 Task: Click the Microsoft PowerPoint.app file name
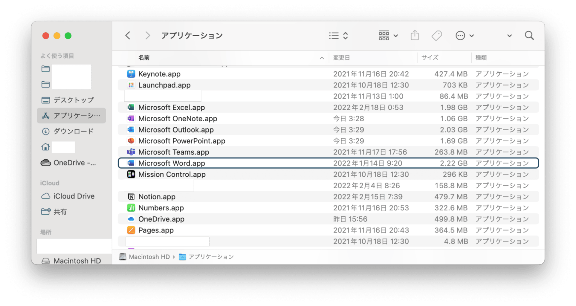coord(182,141)
